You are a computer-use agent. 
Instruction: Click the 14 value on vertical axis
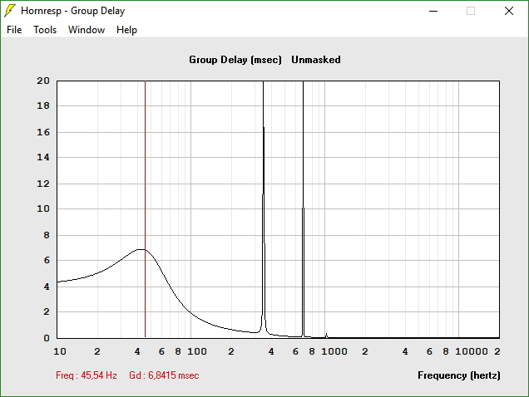[x=43, y=157]
